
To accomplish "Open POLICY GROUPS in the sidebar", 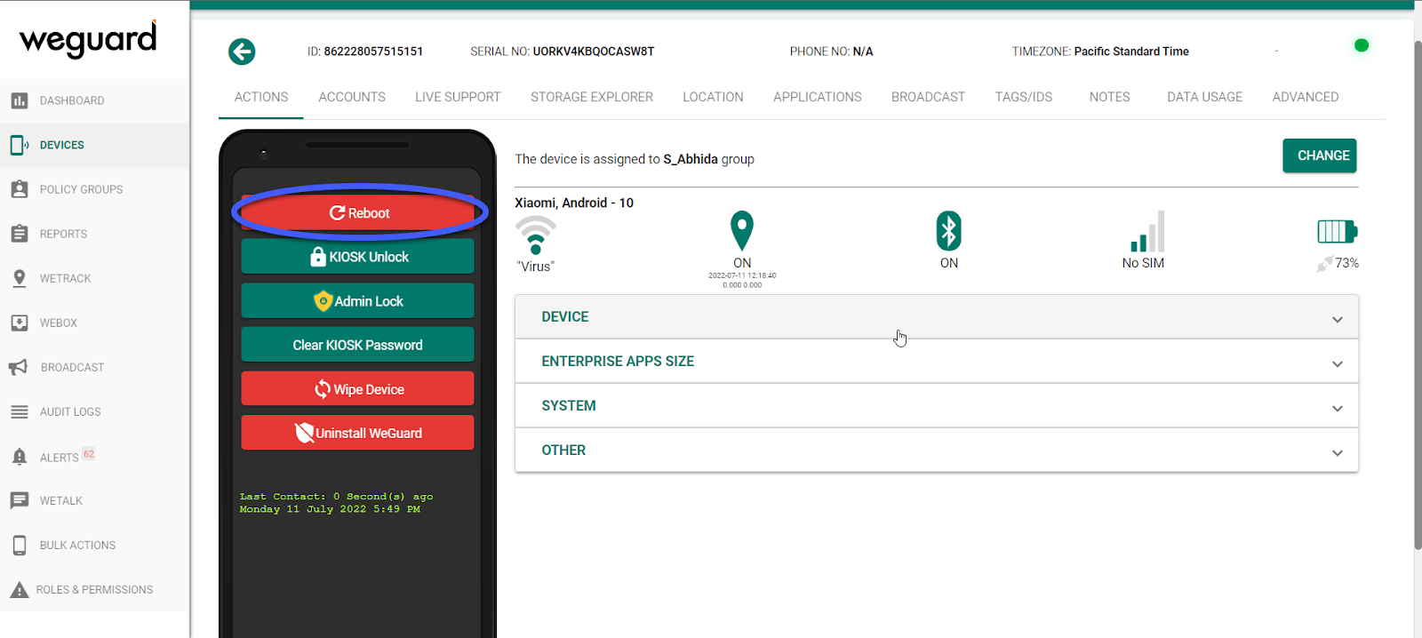I will click(x=94, y=189).
